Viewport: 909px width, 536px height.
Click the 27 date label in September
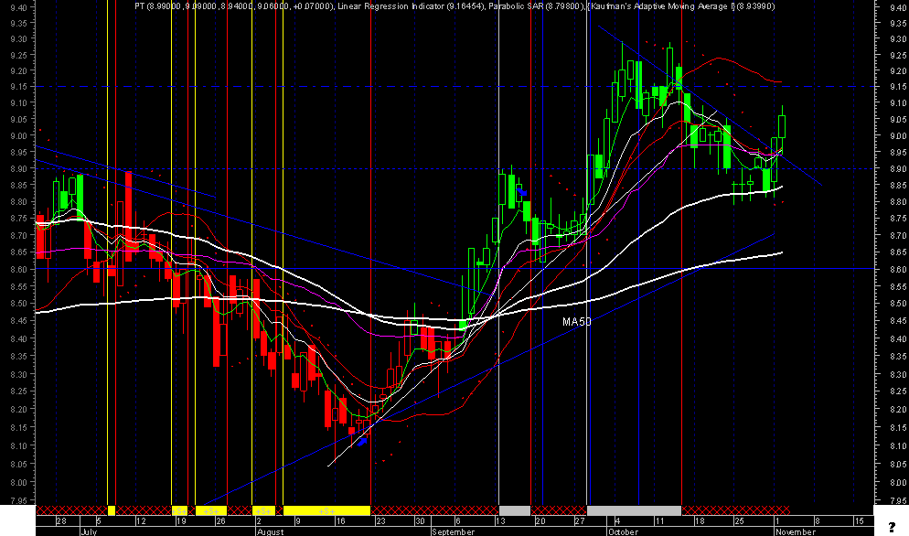coord(580,521)
